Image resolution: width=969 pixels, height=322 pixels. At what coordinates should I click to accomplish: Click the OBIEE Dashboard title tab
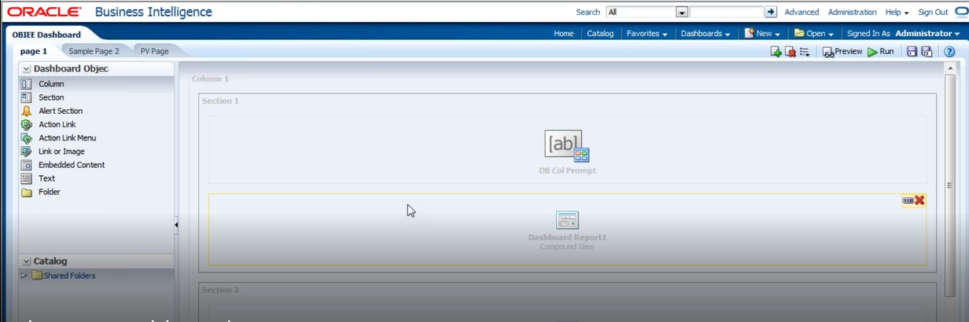tap(46, 35)
